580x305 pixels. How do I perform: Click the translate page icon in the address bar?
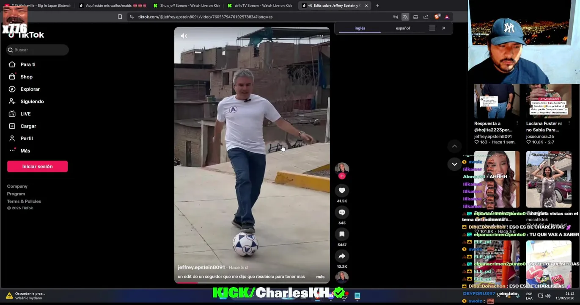tap(405, 17)
